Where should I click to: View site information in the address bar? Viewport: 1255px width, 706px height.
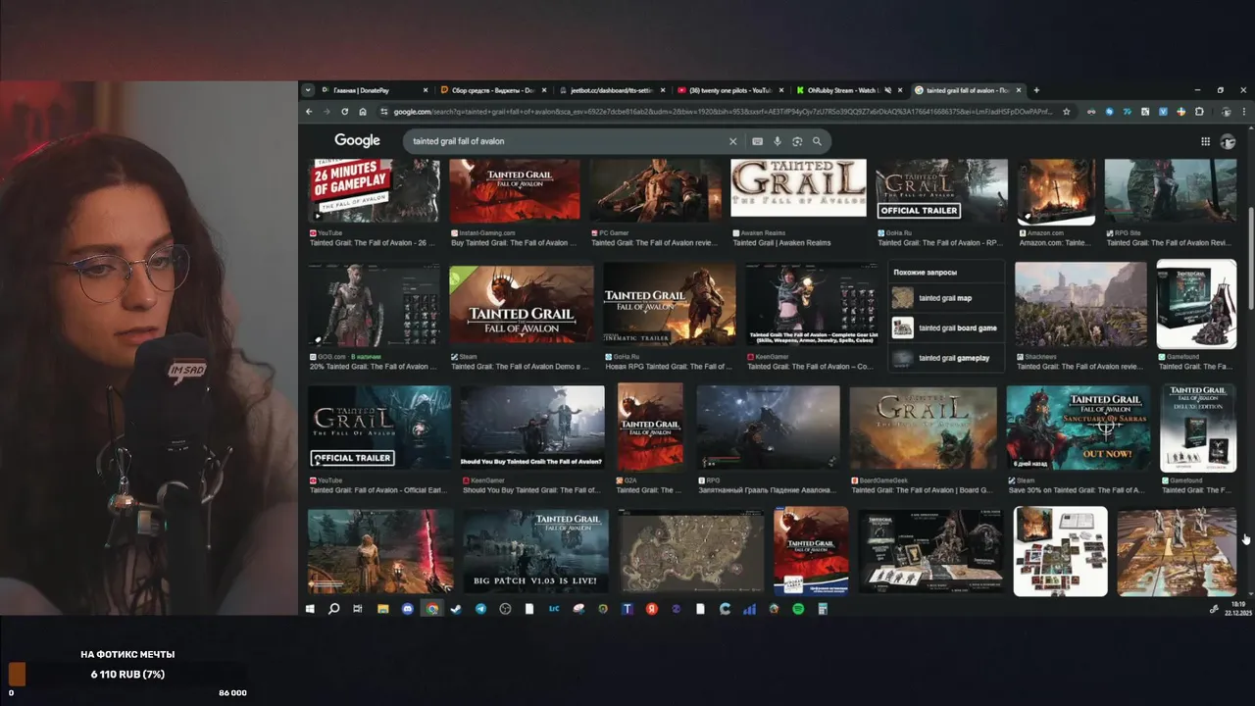[x=383, y=112]
